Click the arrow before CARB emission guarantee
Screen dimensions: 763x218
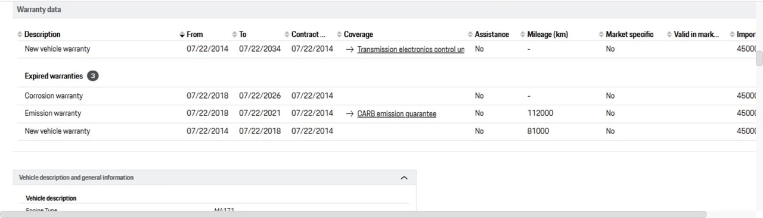(x=350, y=113)
